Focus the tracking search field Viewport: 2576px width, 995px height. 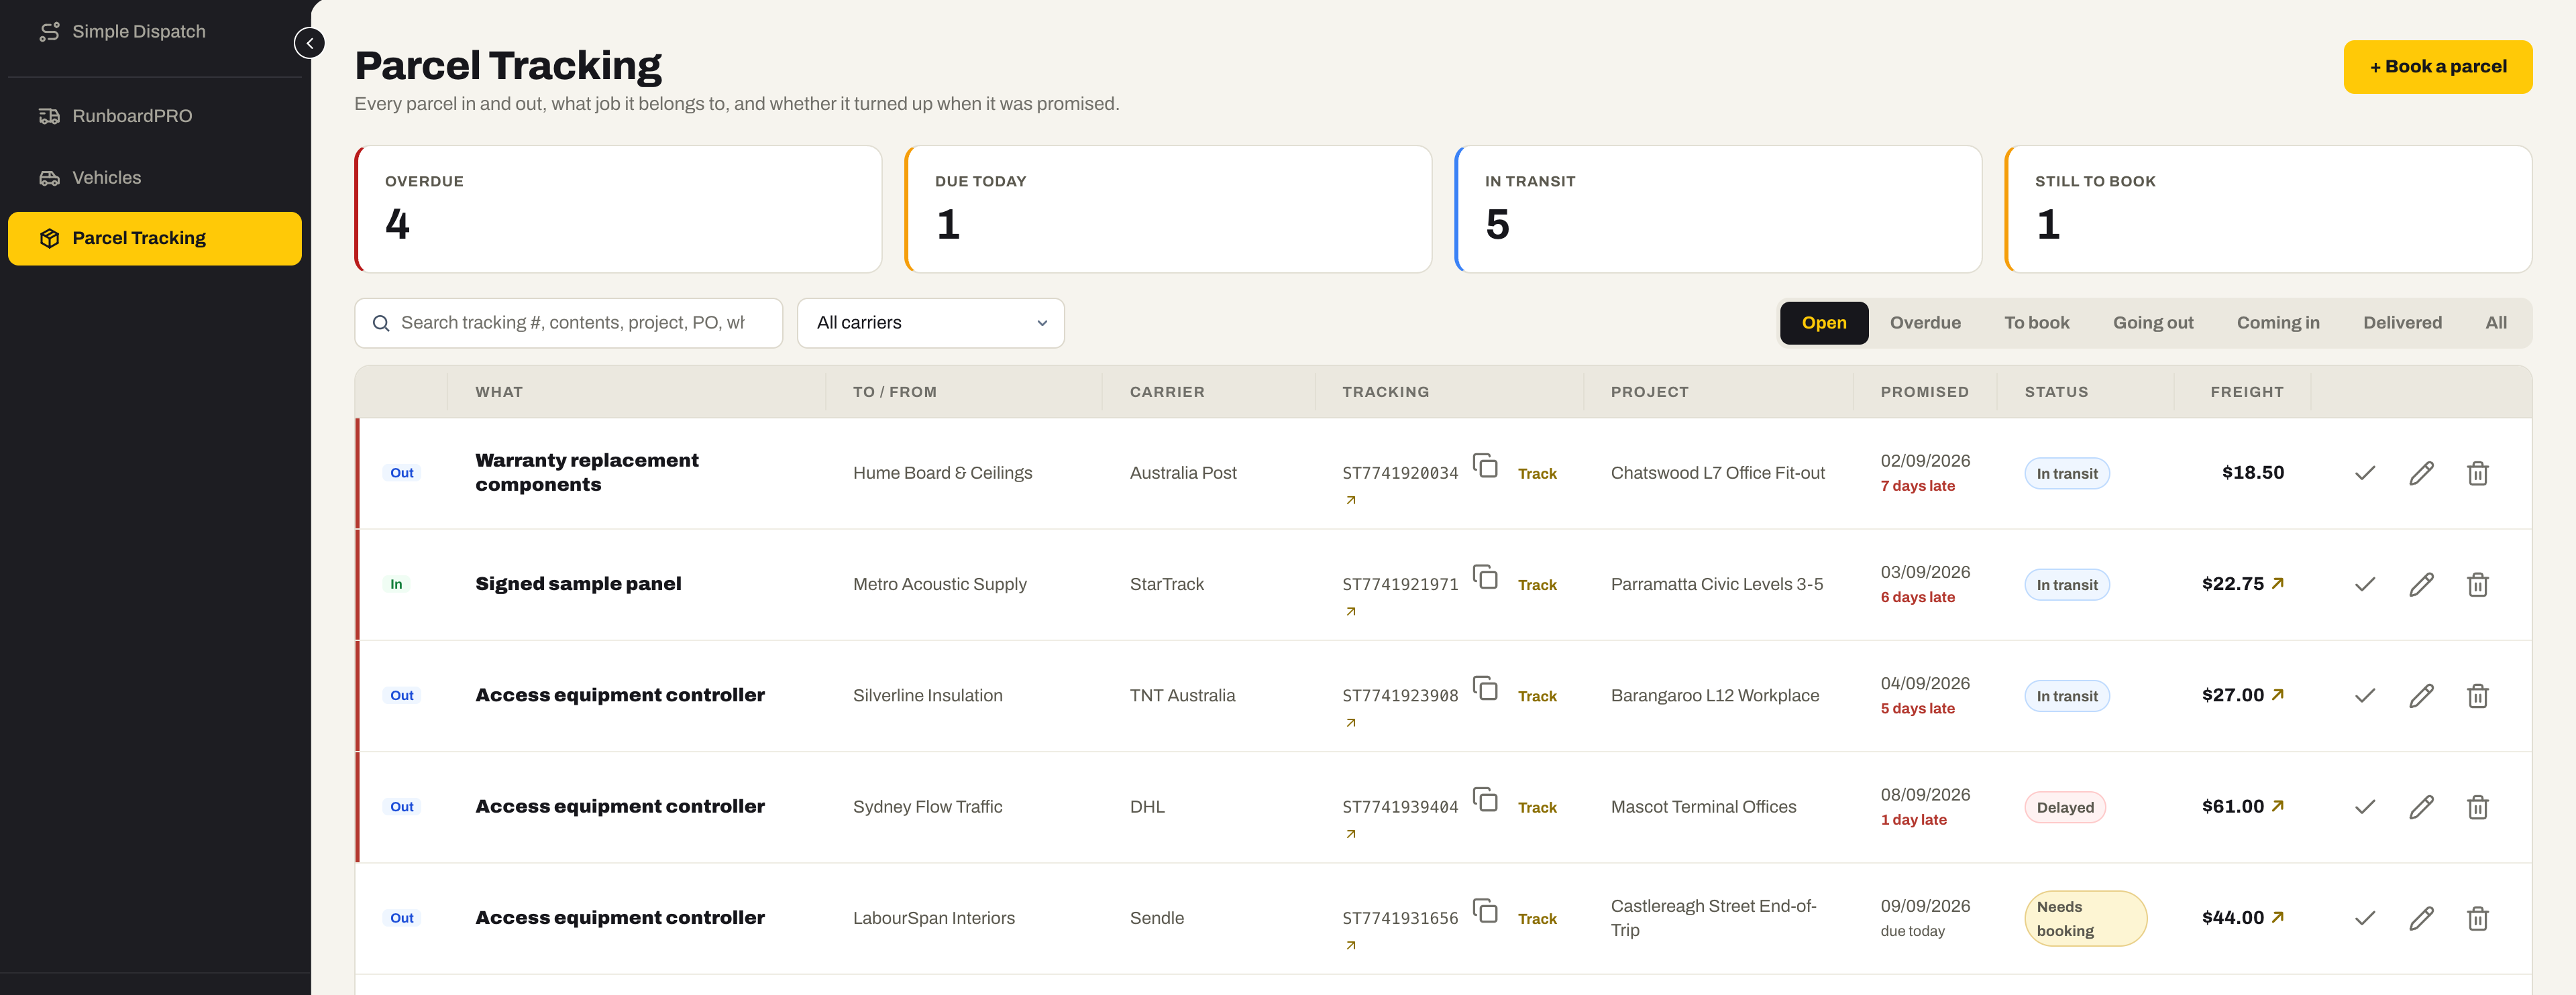click(568, 323)
